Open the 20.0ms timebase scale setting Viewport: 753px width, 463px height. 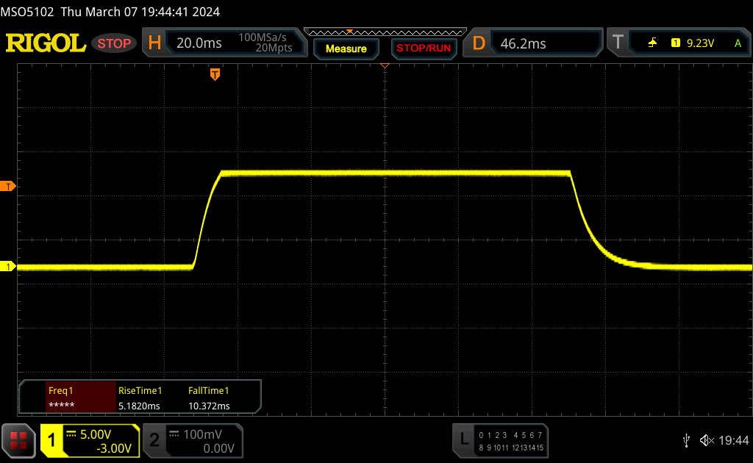pyautogui.click(x=199, y=43)
